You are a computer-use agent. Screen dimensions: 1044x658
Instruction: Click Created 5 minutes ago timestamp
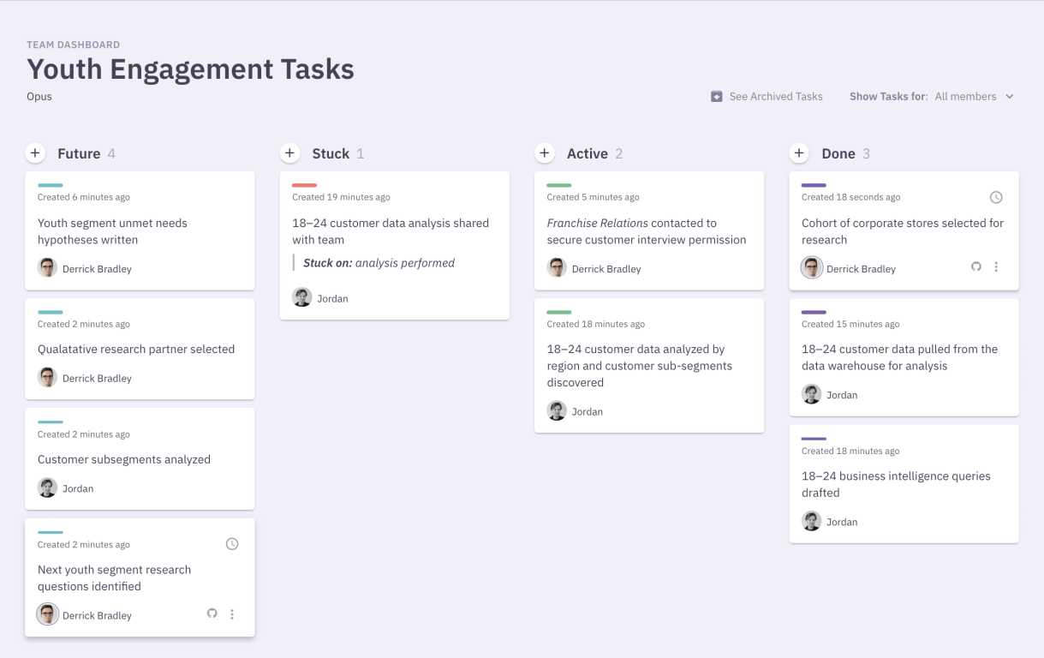[x=593, y=197]
